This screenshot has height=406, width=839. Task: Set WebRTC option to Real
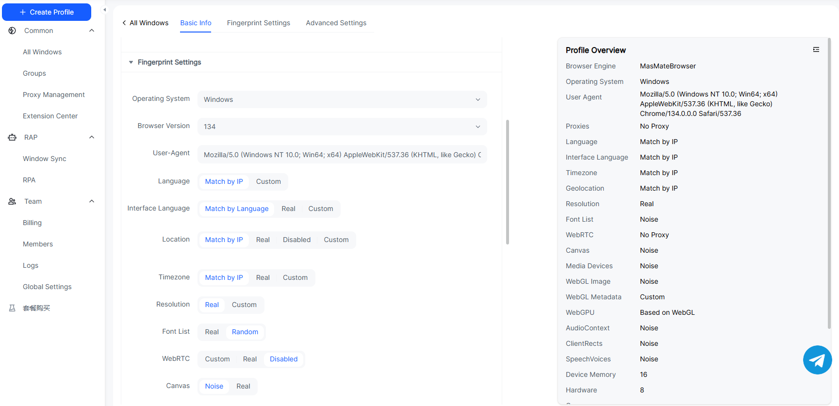[x=249, y=359]
